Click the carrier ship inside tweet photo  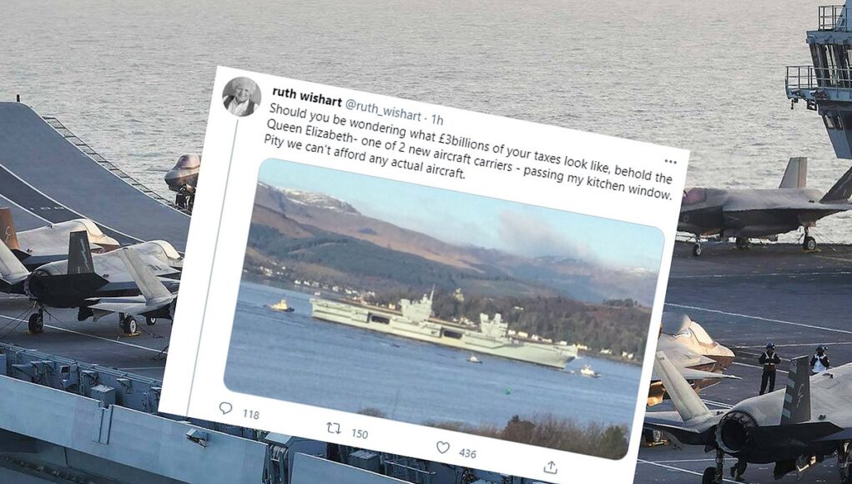[x=443, y=328]
